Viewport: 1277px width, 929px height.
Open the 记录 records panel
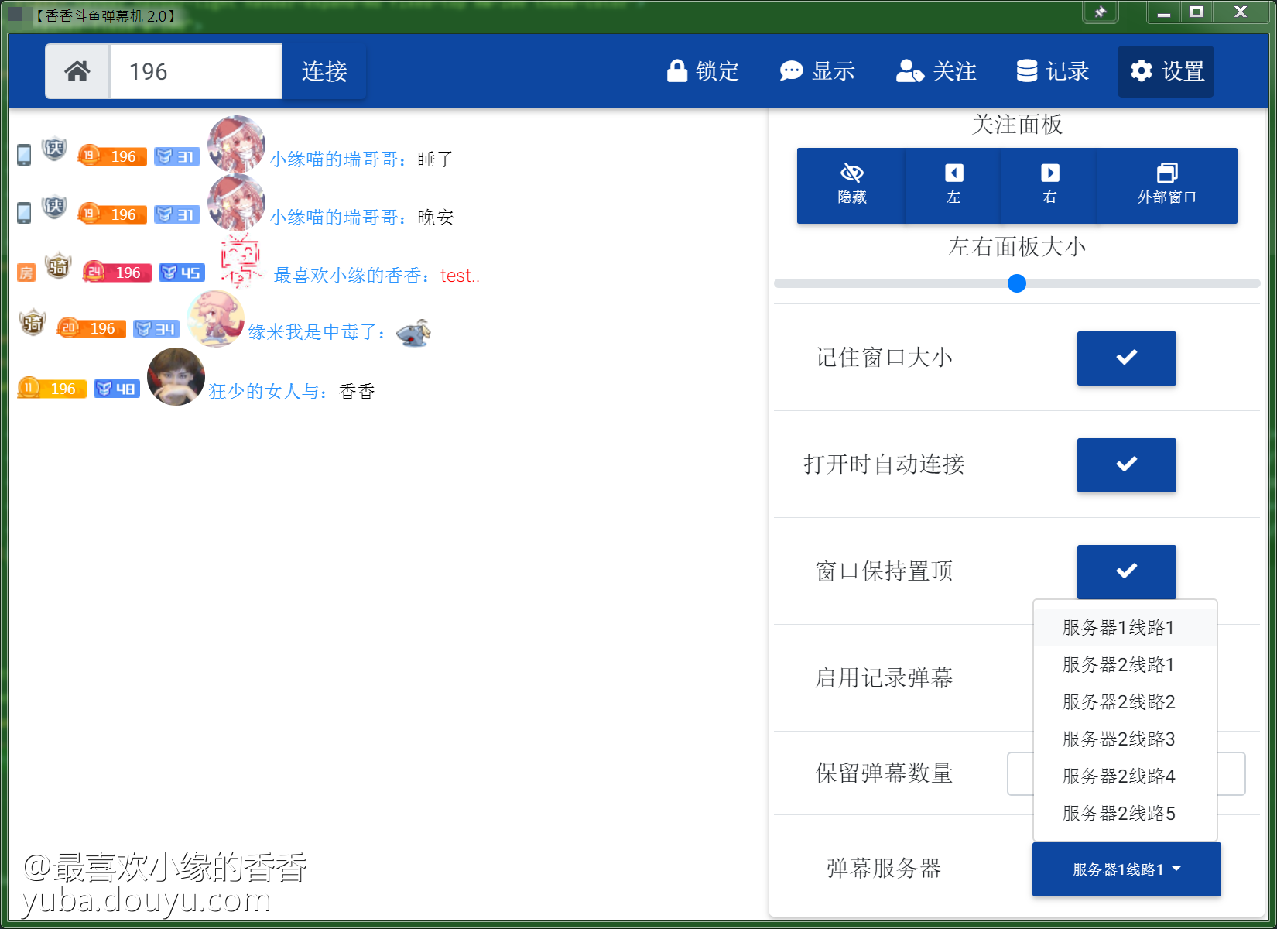[1053, 72]
